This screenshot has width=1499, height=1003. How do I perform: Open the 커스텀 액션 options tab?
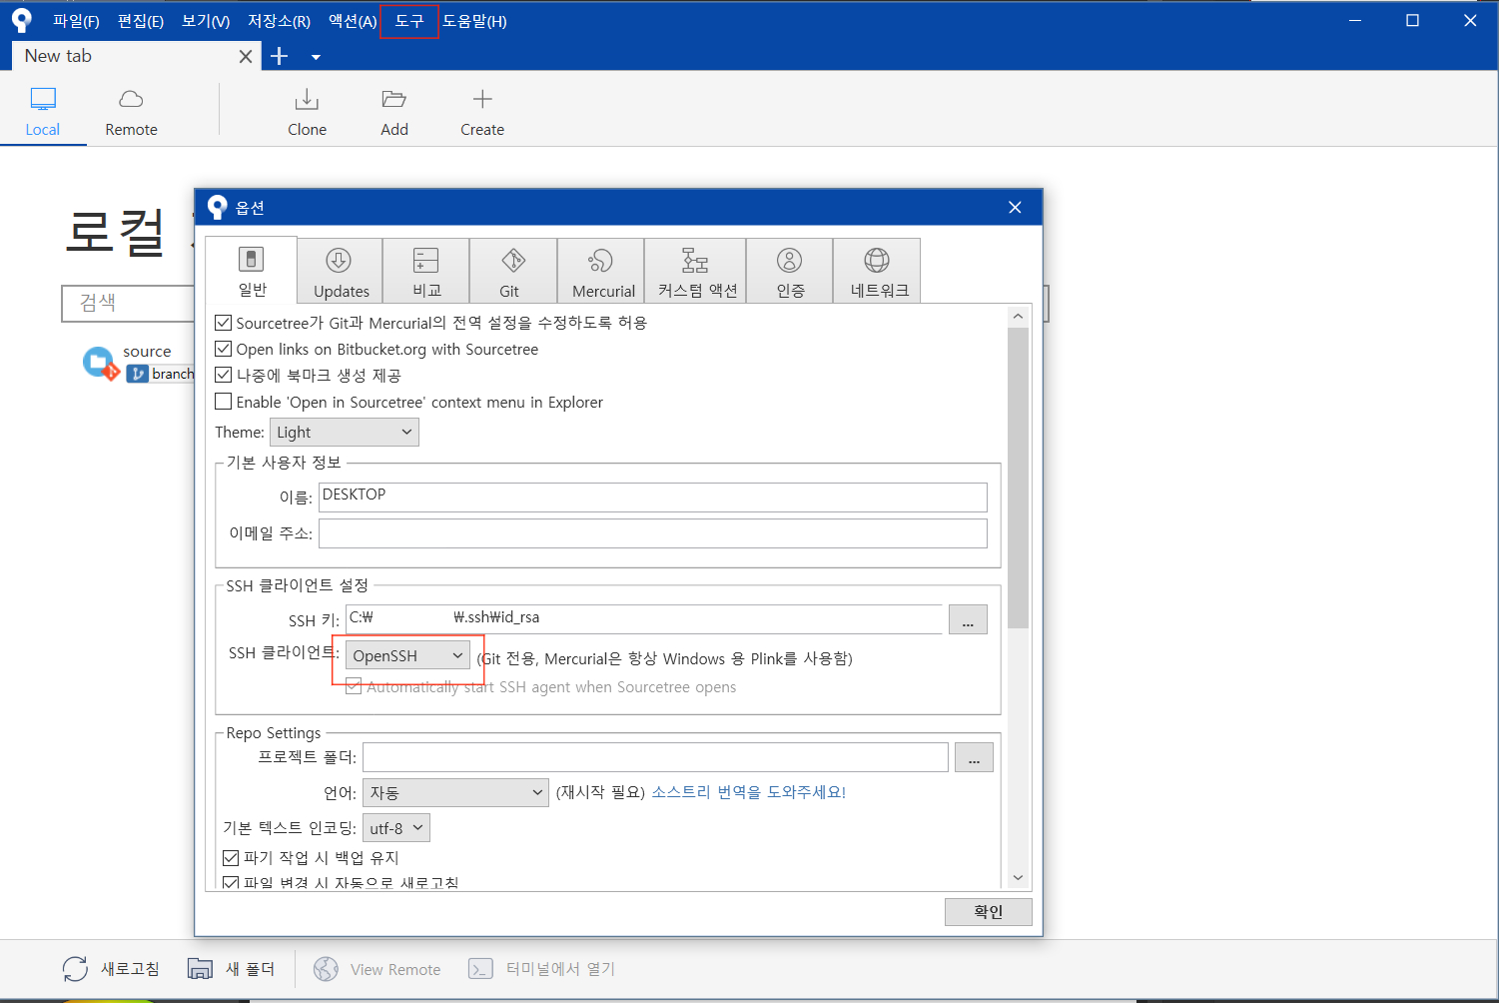pos(696,271)
